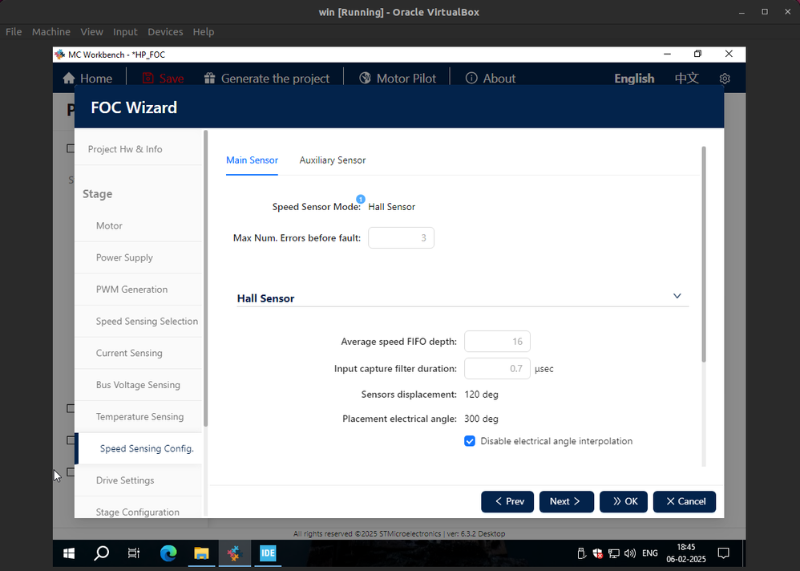Click the ENG language indicator in tray

[649, 553]
